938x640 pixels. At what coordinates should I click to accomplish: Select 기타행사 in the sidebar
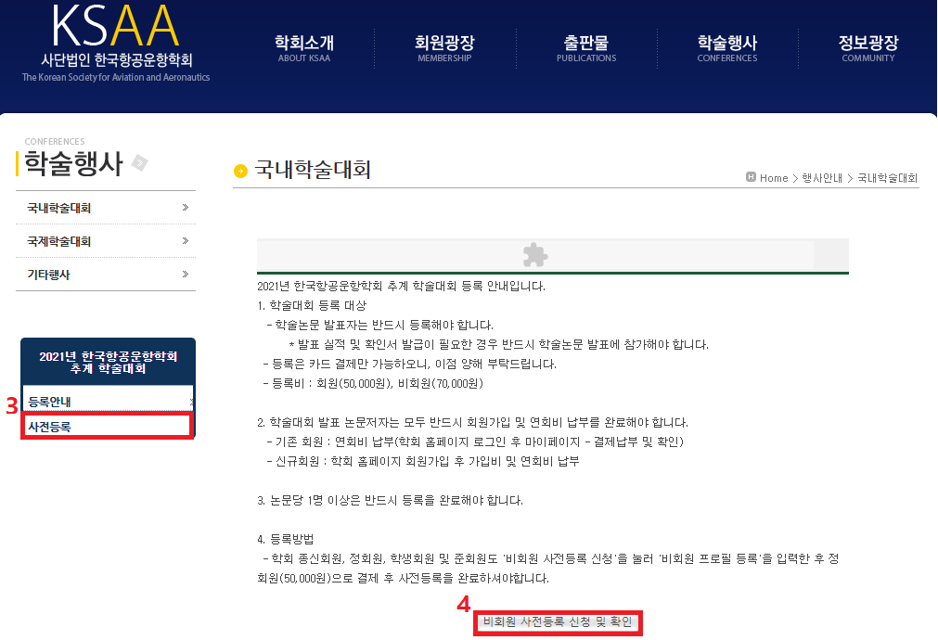pos(48,275)
